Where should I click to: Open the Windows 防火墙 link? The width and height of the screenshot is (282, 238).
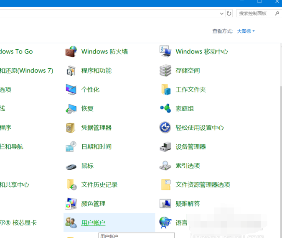pos(104,52)
